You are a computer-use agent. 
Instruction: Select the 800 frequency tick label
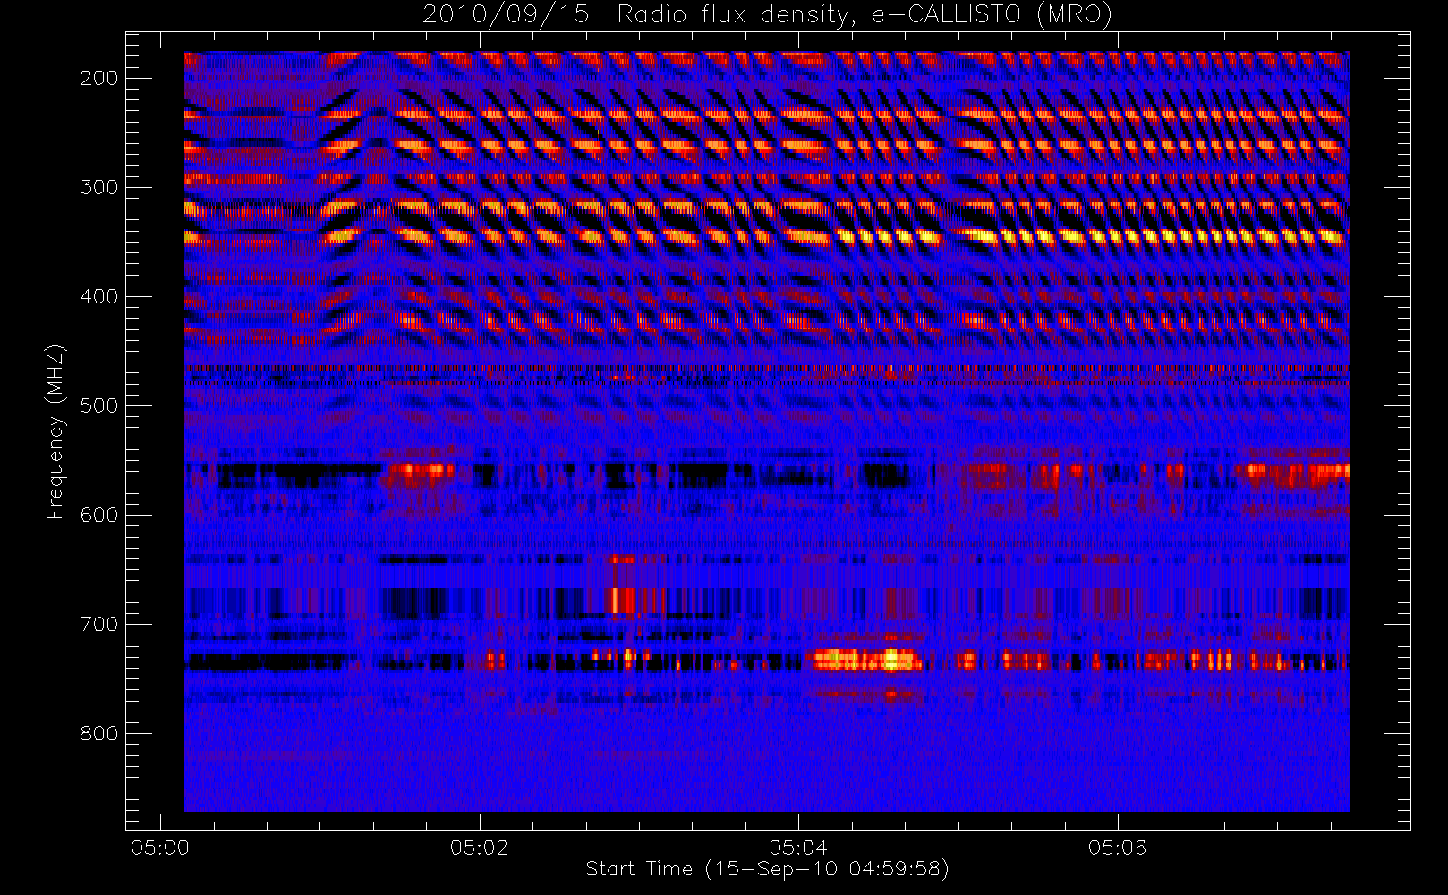coord(98,733)
